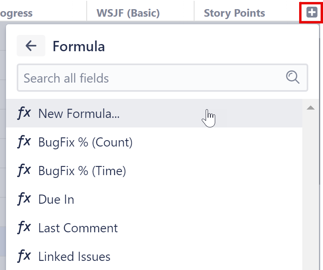Choose the BugFix % (Time) formula
Image resolution: width=323 pixels, height=270 pixels.
pos(82,170)
